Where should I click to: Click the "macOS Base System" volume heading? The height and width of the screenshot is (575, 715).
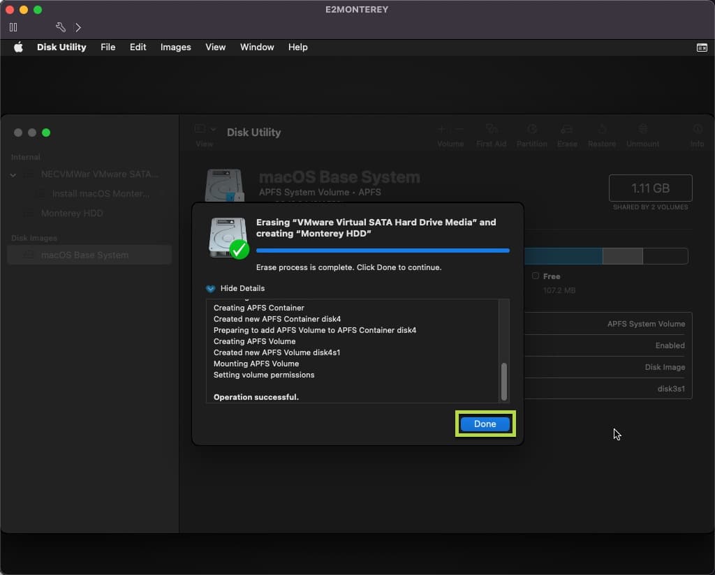[x=340, y=177]
